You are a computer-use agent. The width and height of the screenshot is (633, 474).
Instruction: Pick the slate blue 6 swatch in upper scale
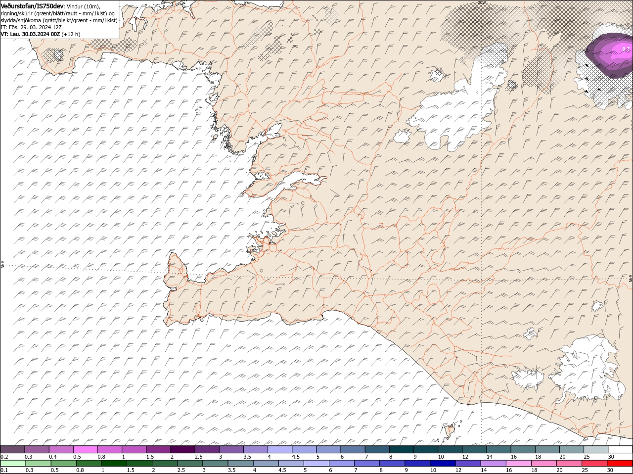[x=353, y=449]
